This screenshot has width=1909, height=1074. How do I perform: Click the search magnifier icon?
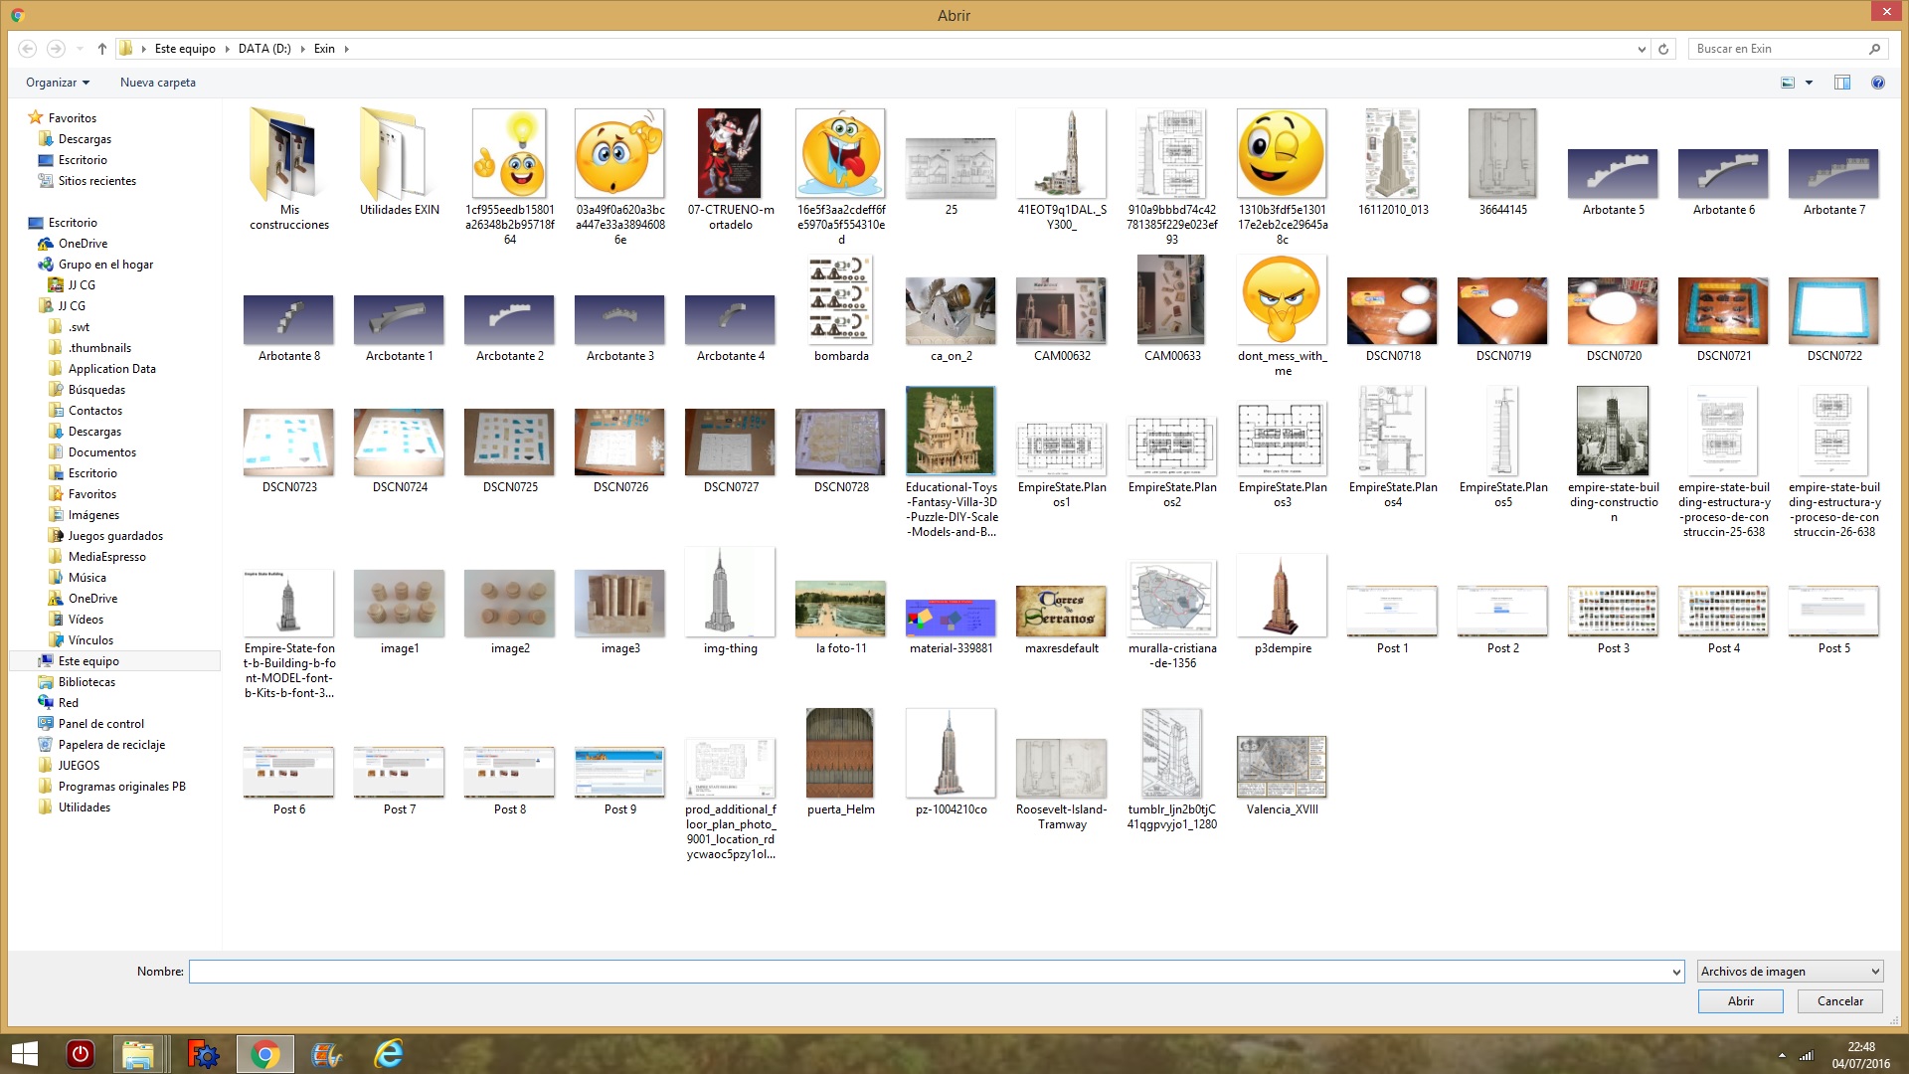[1874, 49]
